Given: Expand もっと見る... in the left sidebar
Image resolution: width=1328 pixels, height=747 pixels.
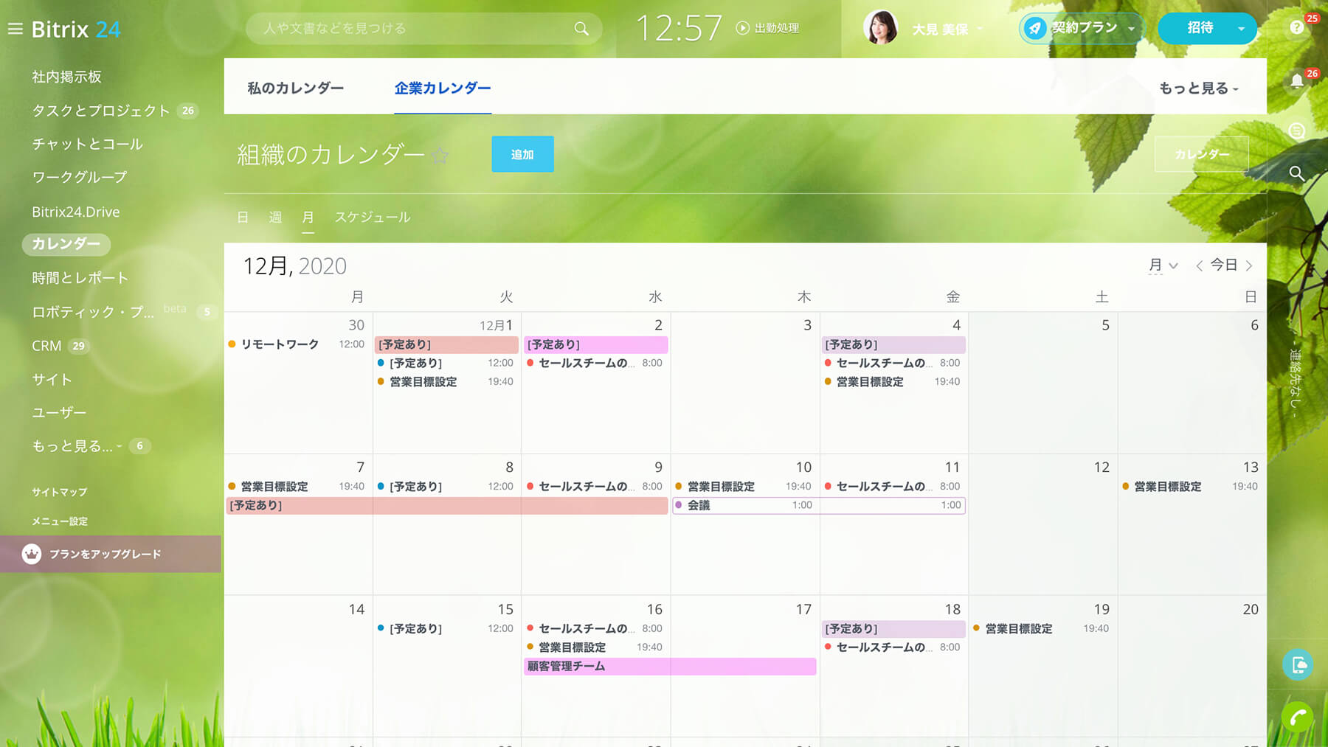Looking at the screenshot, I should click(77, 446).
